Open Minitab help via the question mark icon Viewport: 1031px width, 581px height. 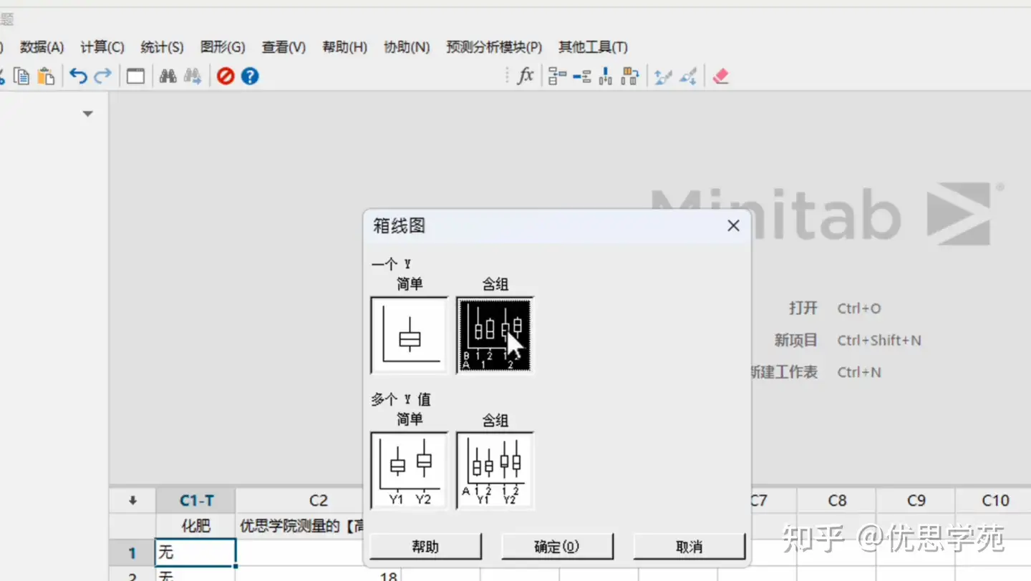pos(249,76)
